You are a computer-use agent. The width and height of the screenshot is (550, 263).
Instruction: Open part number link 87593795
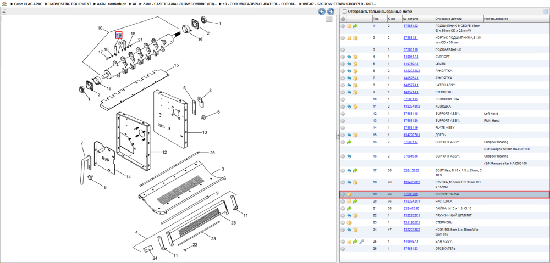(410, 194)
